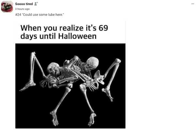This screenshot has height=130, width=196.
Task: Open Soooo tired's avatar picture
Action: pyautogui.click(x=7, y=6)
